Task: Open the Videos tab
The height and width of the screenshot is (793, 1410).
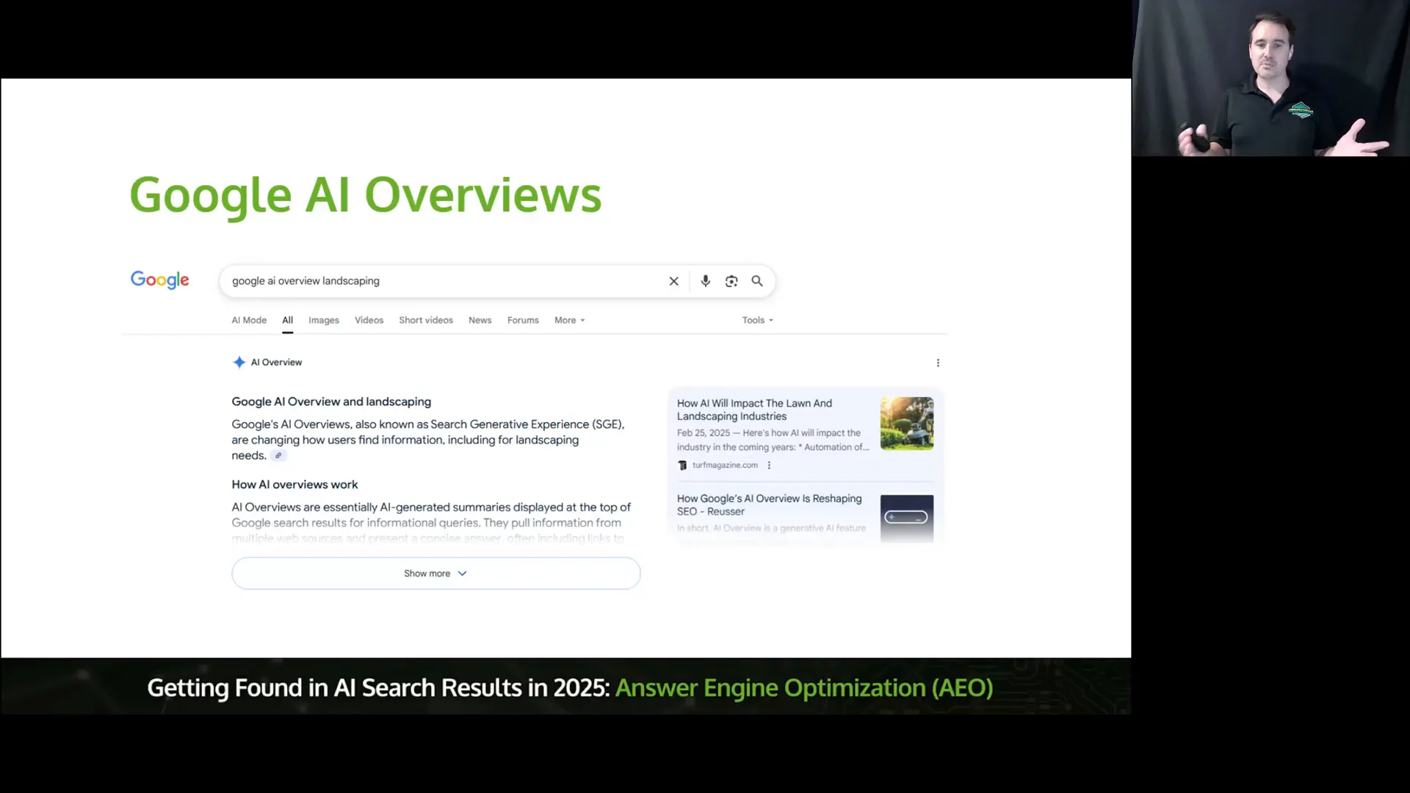Action: 369,320
